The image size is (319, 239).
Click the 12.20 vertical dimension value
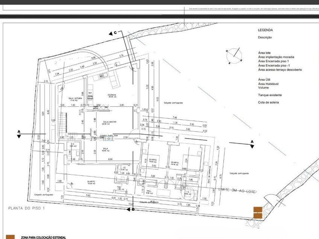pos(39,137)
